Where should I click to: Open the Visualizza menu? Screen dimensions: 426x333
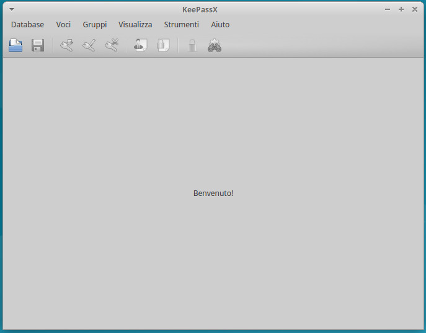(x=135, y=24)
